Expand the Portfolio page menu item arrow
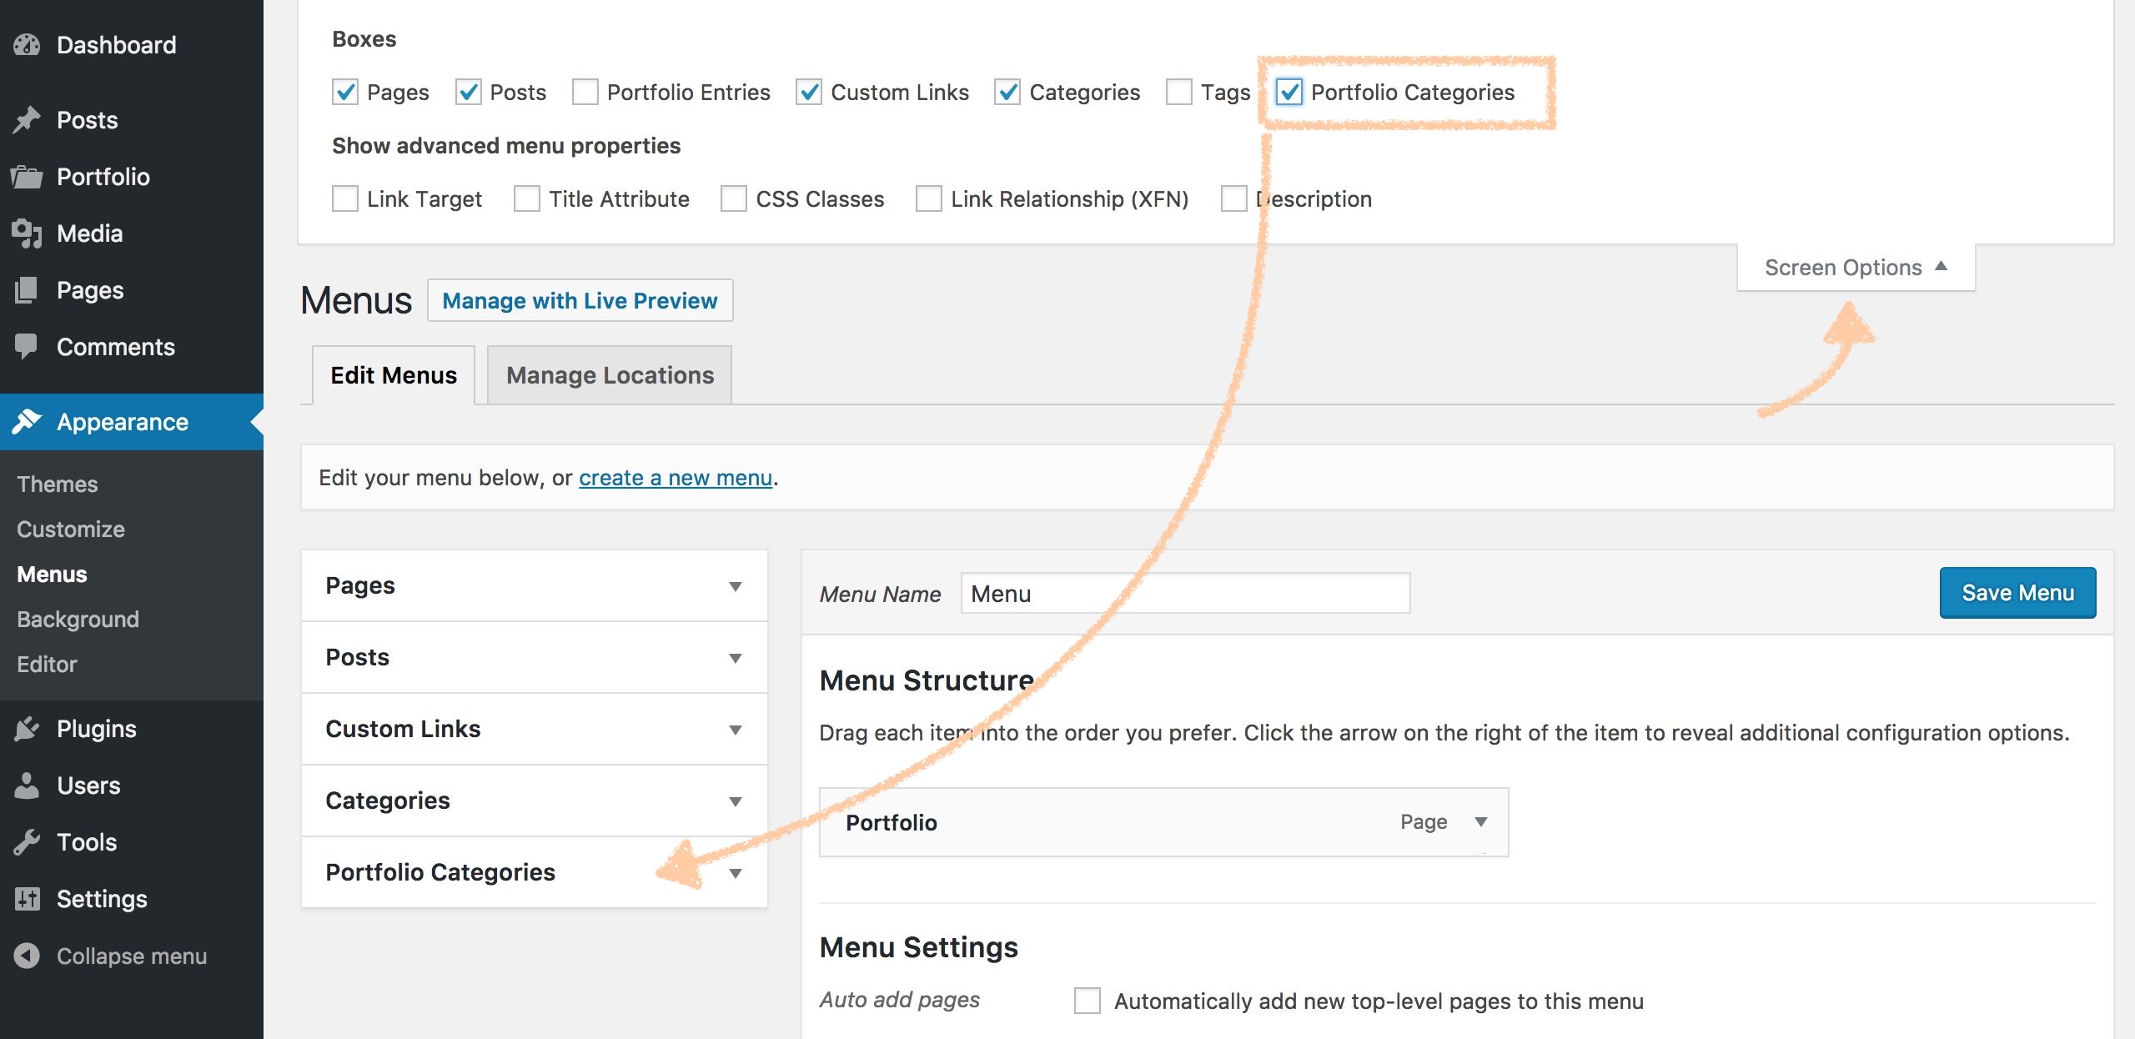This screenshot has width=2135, height=1039. [x=1481, y=822]
